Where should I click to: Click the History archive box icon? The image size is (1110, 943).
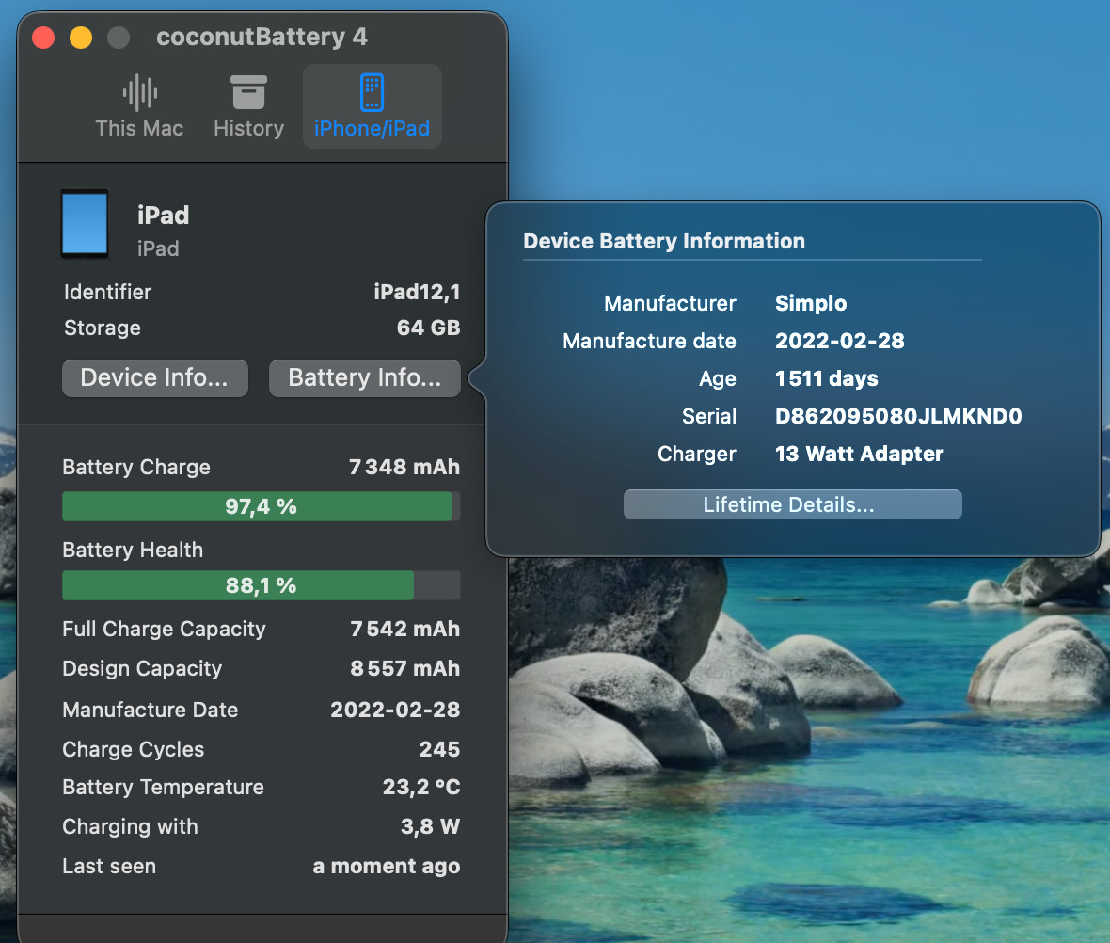pyautogui.click(x=248, y=92)
